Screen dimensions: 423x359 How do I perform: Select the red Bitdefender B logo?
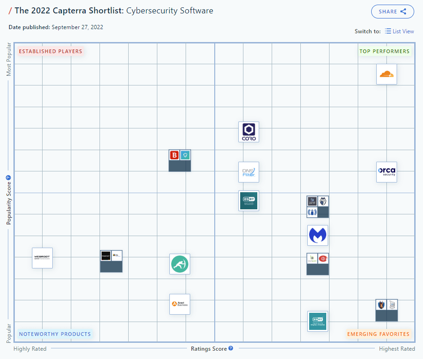click(x=174, y=155)
